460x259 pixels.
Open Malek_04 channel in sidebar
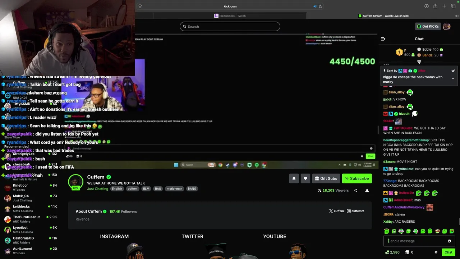(x=31, y=198)
